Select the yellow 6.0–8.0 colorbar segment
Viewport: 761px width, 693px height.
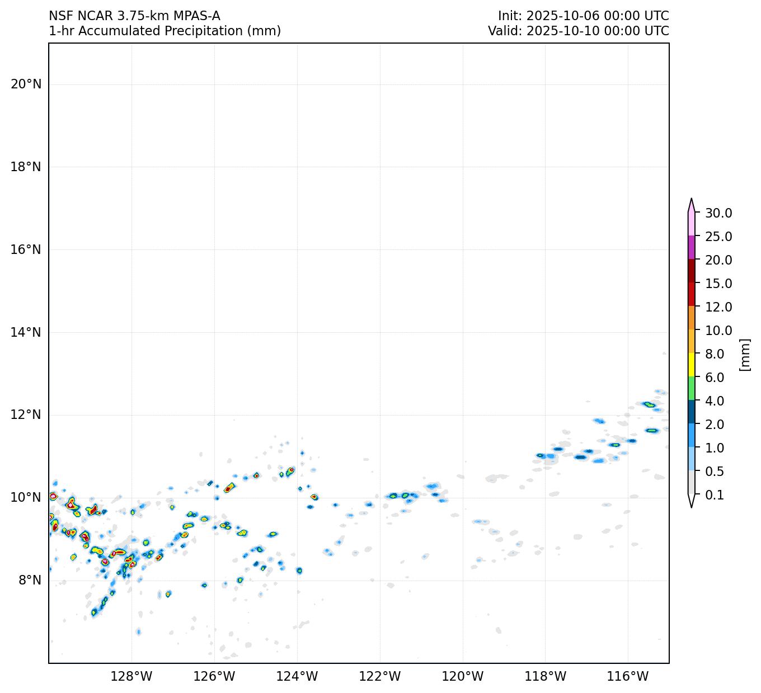692,365
